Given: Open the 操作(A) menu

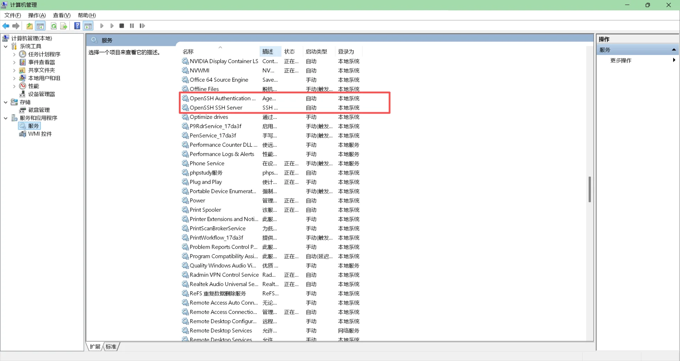Looking at the screenshot, I should pyautogui.click(x=37, y=15).
